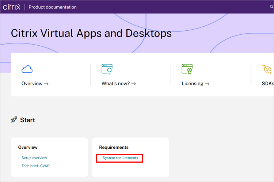Click the search magnifier icon in header
This screenshot has width=274, height=182.
point(271,7)
